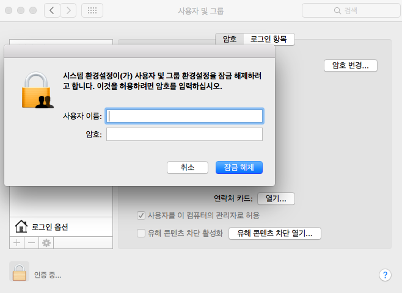Click the 취소 button

188,167
